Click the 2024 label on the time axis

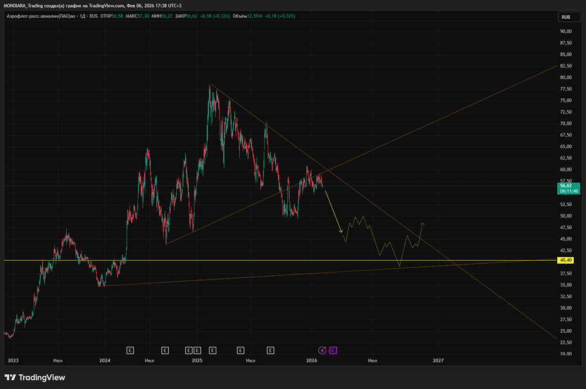pyautogui.click(x=105, y=361)
